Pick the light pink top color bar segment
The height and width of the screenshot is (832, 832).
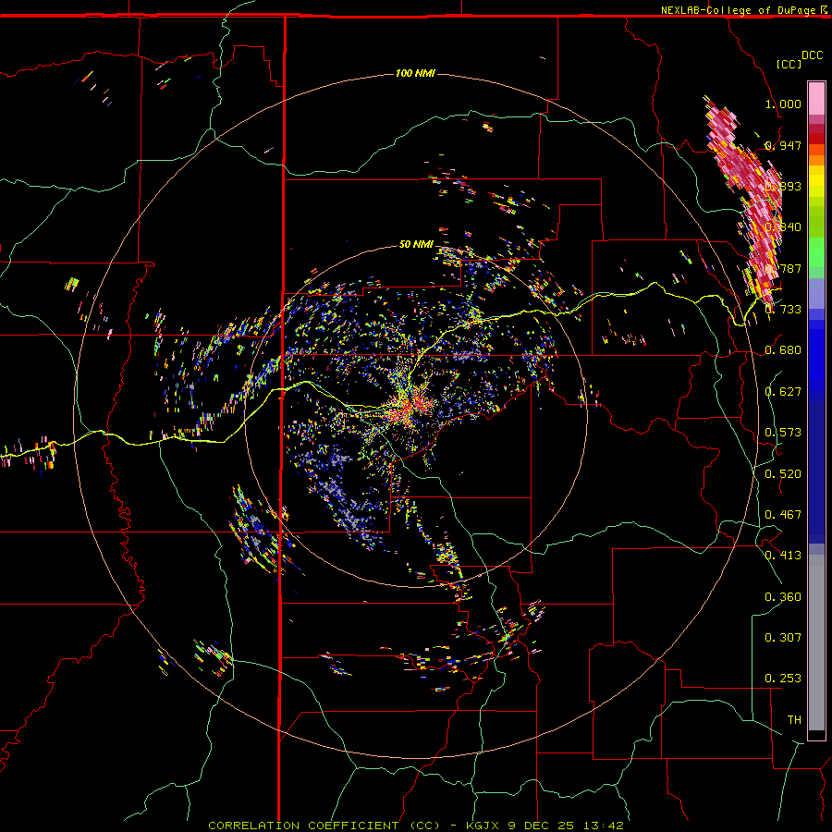pyautogui.click(x=816, y=98)
